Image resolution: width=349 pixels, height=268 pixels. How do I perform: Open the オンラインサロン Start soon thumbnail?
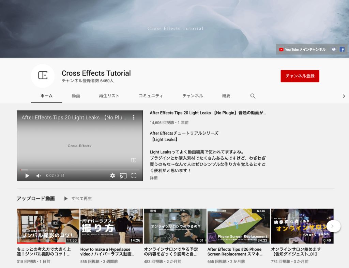pos(302,226)
